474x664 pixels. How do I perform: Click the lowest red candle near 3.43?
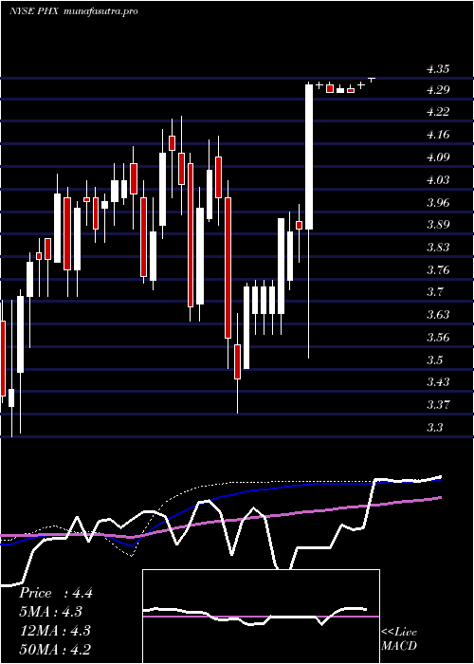click(237, 362)
